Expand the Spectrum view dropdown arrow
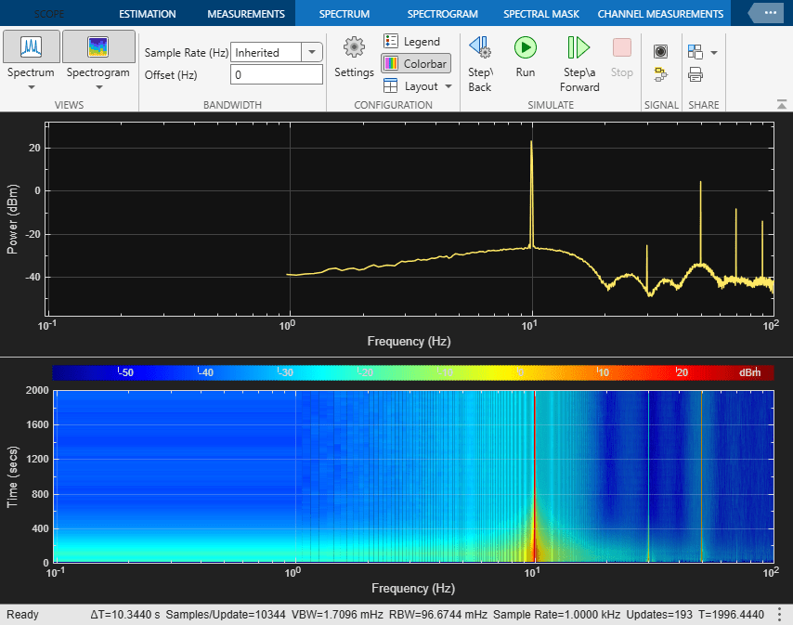The image size is (793, 625). pos(32,88)
